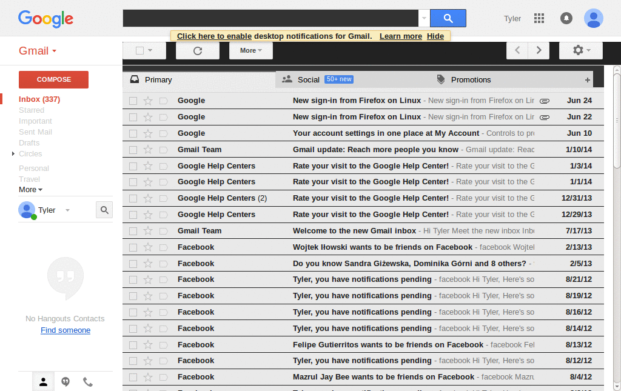This screenshot has width=621, height=391.
Task: Check the select-all checkbox in the toolbar
Action: click(x=140, y=50)
